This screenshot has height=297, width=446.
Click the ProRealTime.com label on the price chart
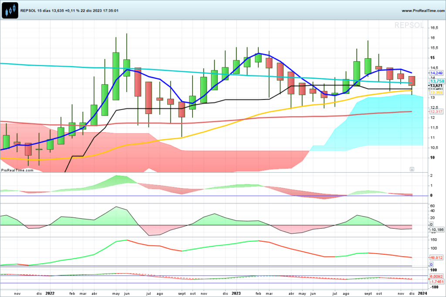pyautogui.click(x=17, y=170)
